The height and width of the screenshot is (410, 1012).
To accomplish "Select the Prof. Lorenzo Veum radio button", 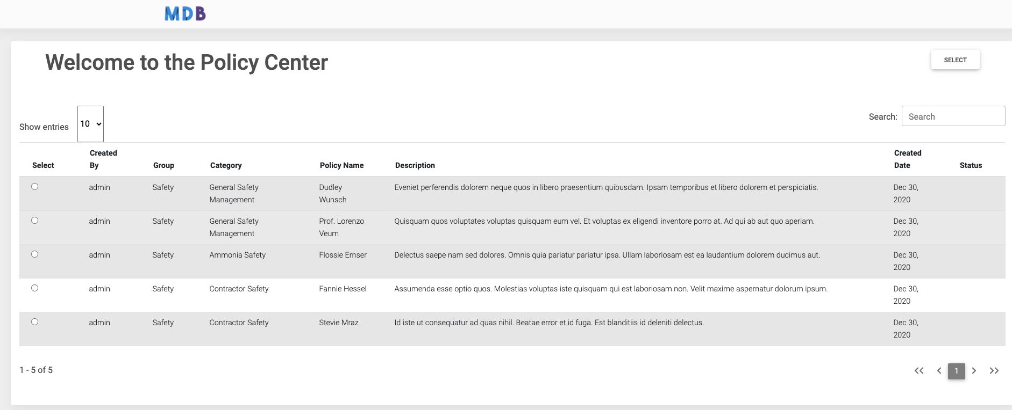I will 35,221.
